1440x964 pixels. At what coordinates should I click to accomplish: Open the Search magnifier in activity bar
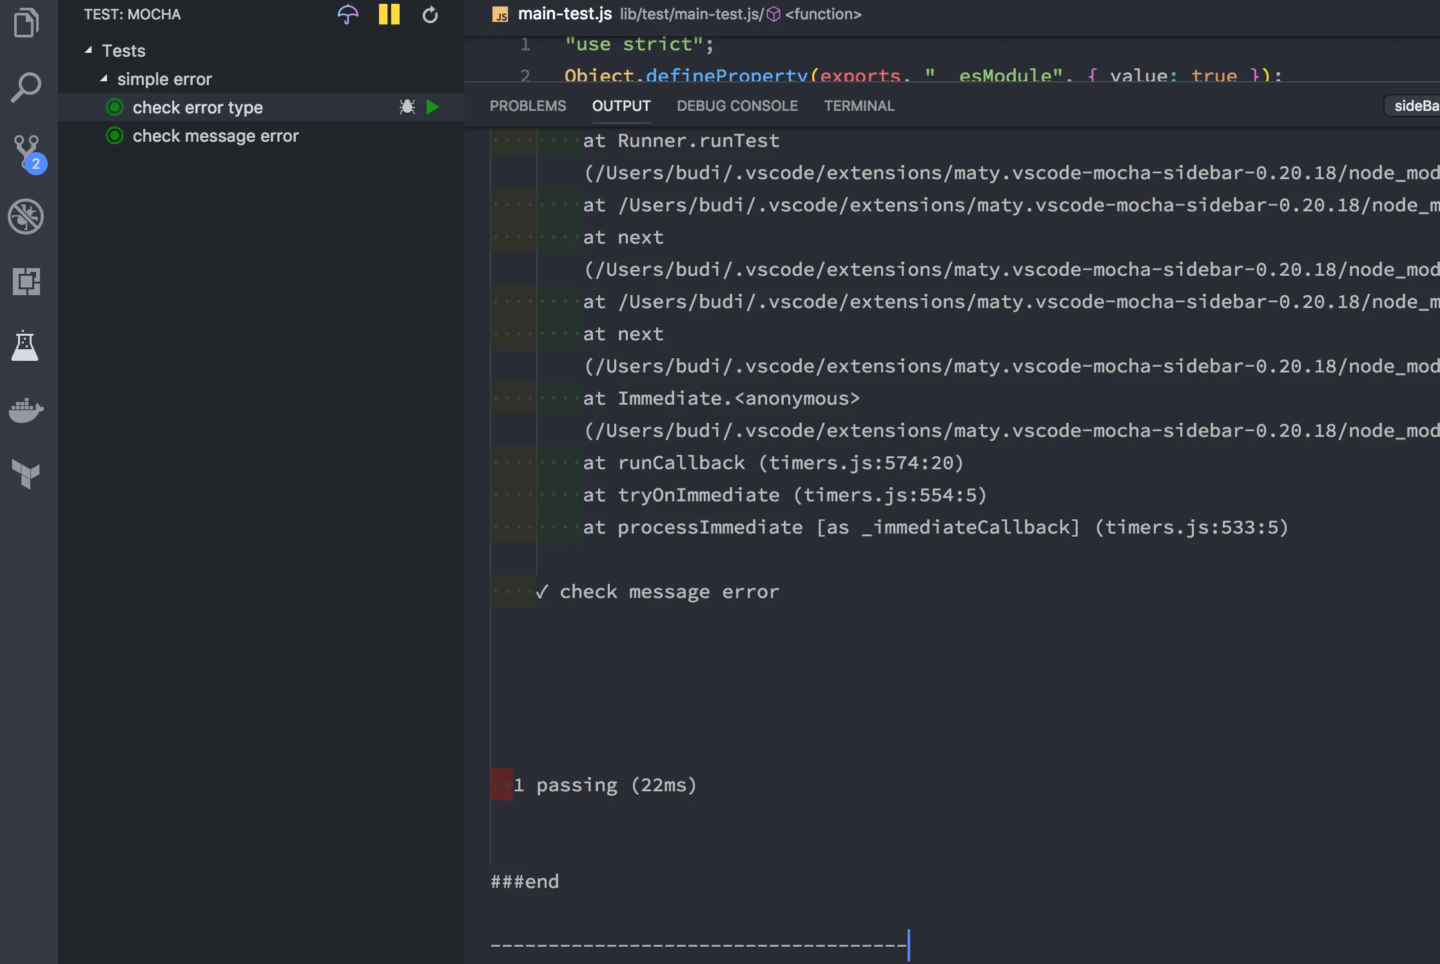pos(26,88)
